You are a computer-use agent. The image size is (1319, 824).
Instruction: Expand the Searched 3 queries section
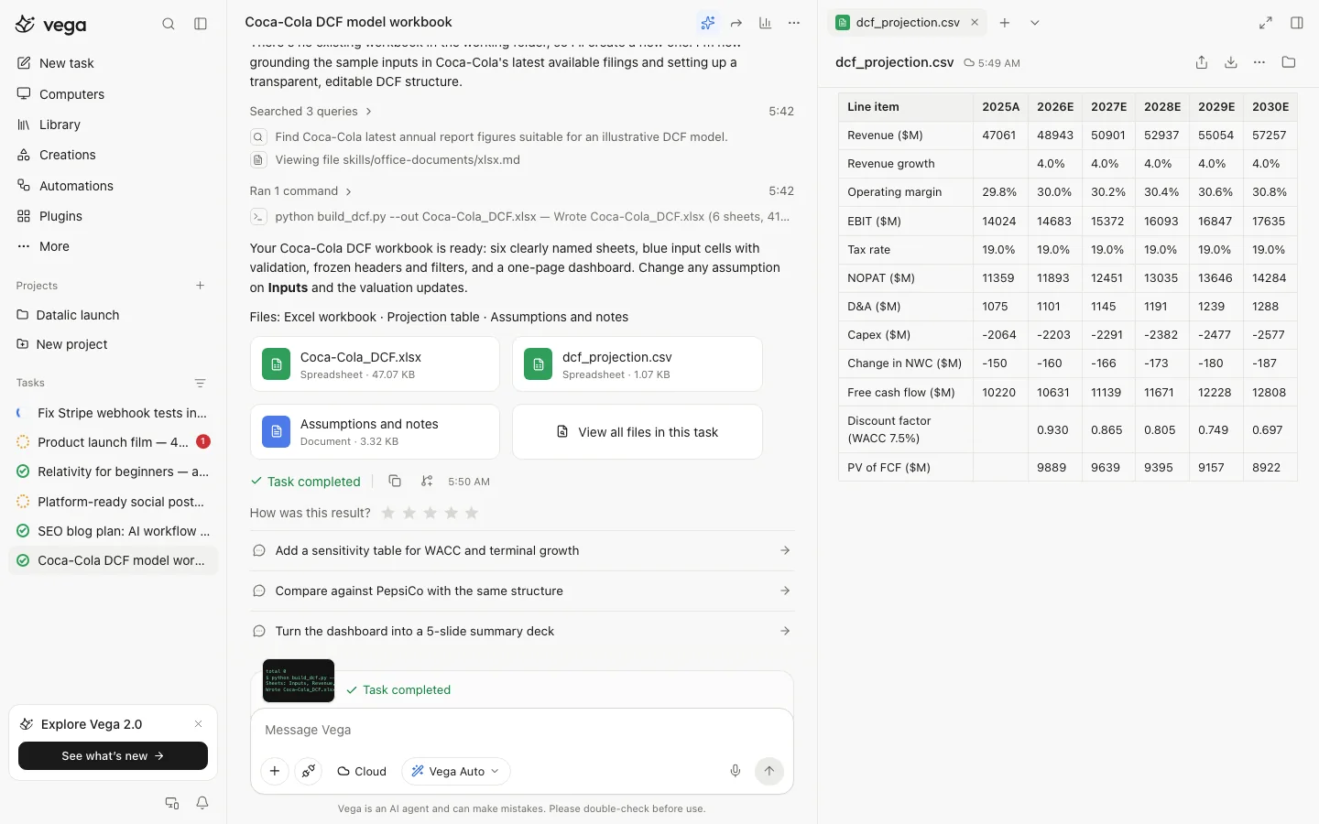[311, 111]
